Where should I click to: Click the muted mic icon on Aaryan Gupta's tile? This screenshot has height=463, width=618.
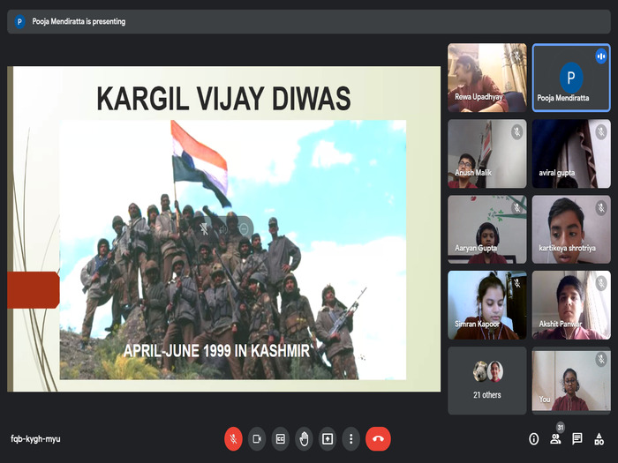coord(516,207)
